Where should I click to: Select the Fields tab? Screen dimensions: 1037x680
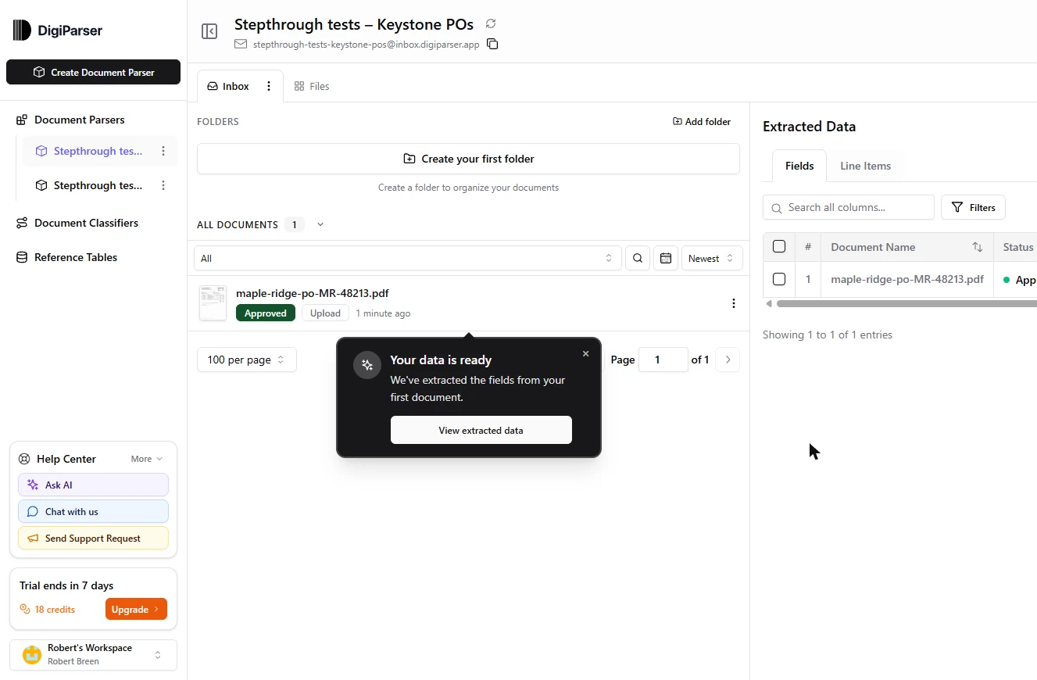pyautogui.click(x=799, y=166)
